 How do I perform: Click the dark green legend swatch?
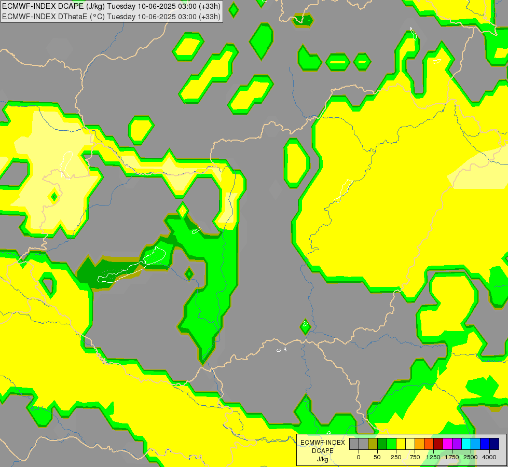[x=382, y=444]
